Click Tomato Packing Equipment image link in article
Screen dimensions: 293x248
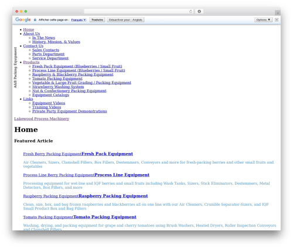48,217
